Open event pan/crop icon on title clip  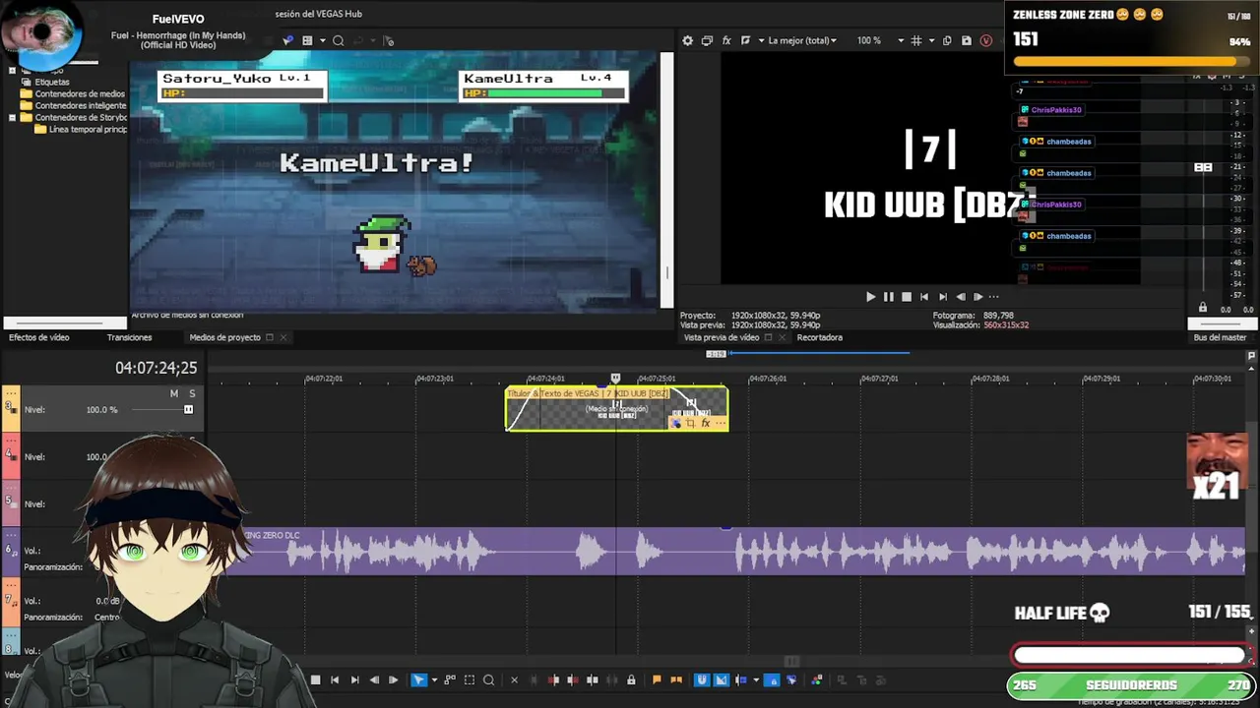click(x=690, y=423)
